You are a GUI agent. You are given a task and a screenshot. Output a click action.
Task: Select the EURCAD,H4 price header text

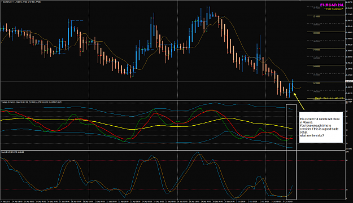click(x=22, y=2)
